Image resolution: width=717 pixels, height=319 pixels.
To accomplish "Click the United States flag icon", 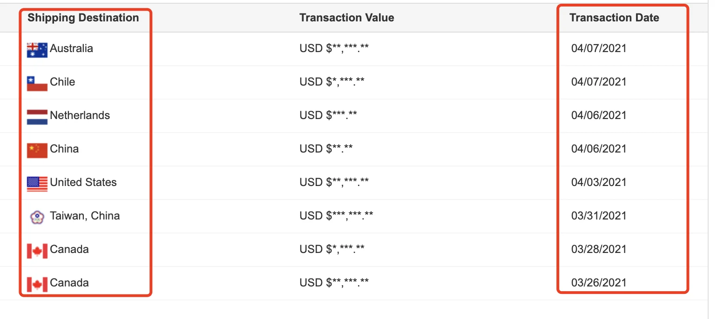I will point(37,183).
